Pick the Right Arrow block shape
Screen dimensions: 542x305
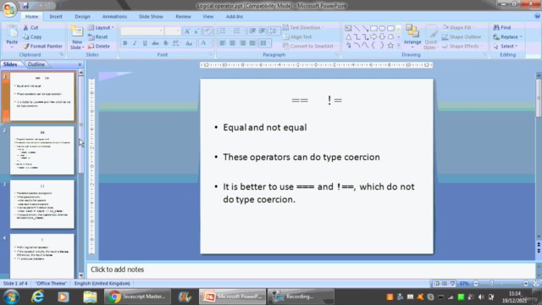click(373, 36)
